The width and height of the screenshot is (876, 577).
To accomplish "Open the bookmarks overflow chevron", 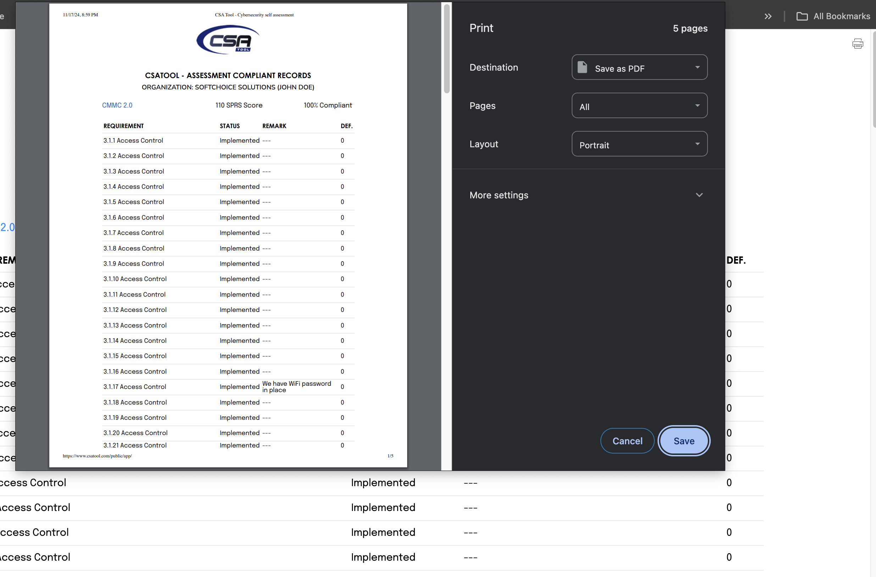I will tap(768, 16).
